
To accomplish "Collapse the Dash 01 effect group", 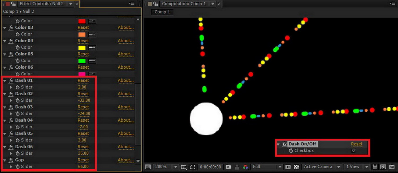I will (5, 81).
